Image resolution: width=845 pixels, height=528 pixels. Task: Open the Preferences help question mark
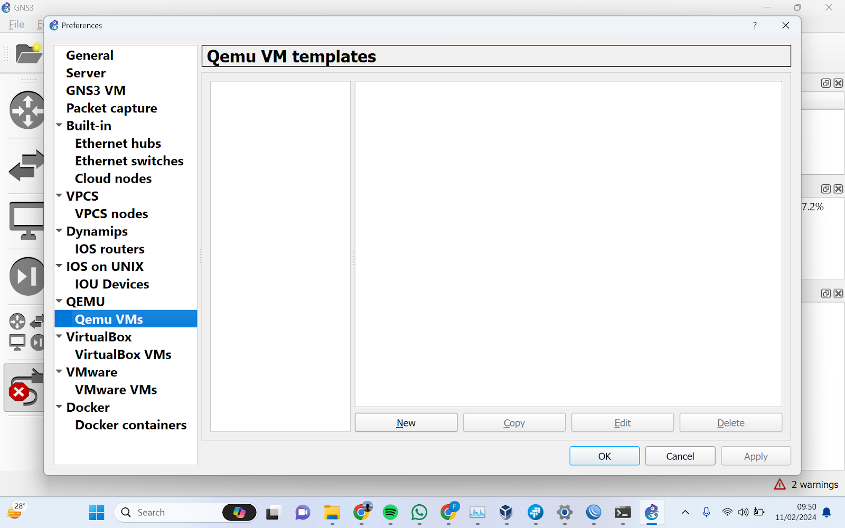(755, 25)
